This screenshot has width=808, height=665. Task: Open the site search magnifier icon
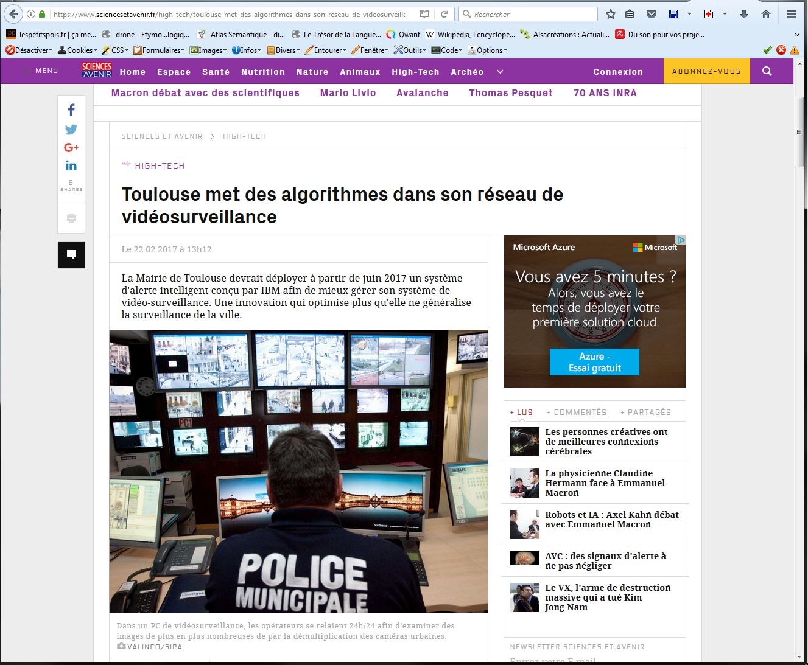pos(767,71)
